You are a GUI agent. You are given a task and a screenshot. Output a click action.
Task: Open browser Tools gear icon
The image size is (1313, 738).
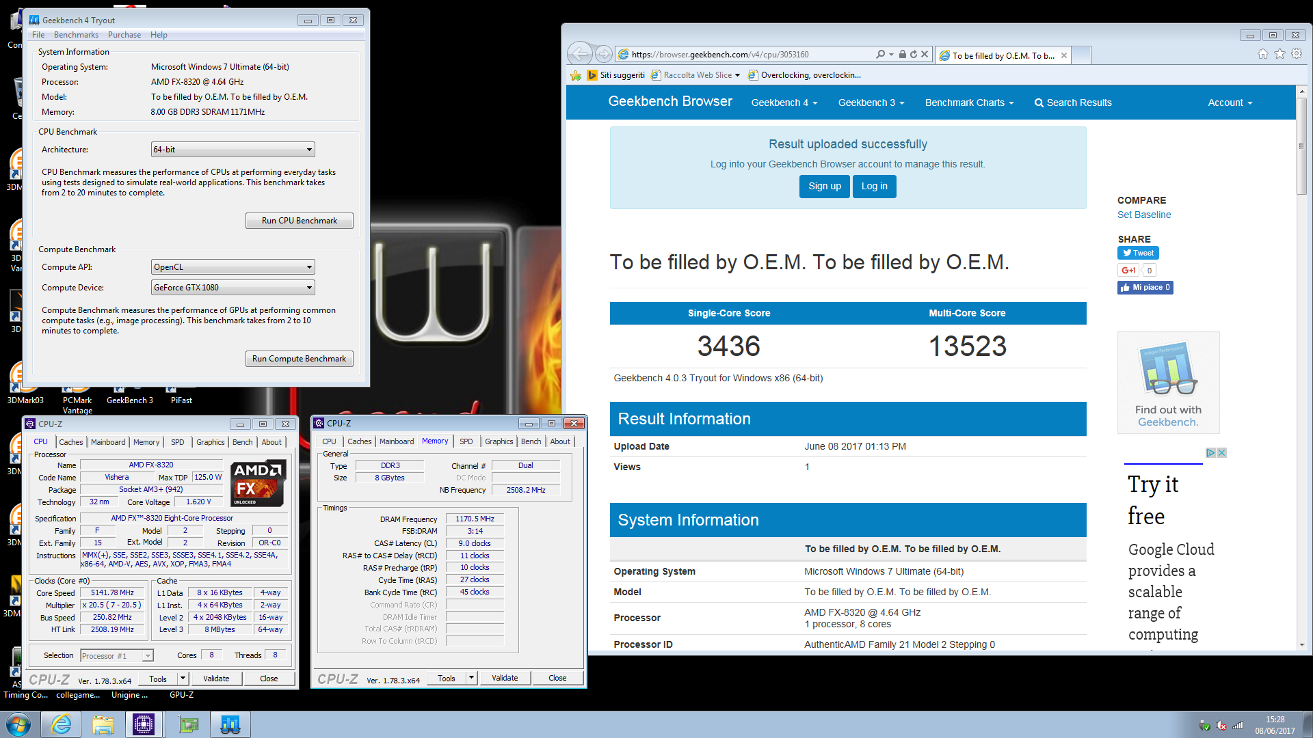click(1297, 54)
